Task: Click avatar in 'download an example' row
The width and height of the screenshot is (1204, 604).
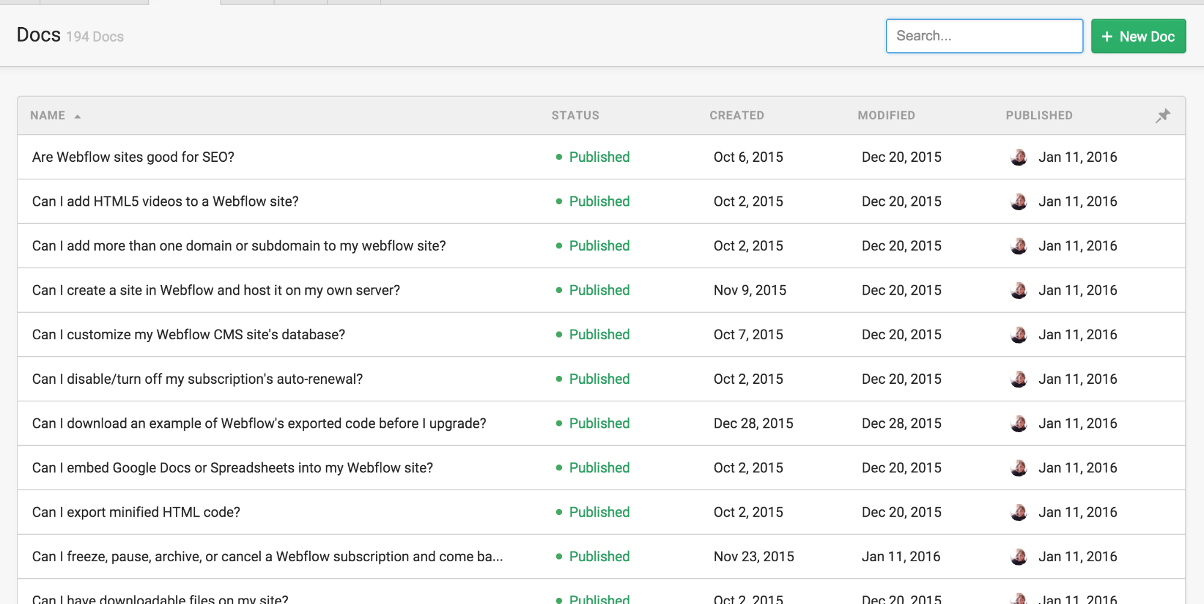Action: (1018, 424)
